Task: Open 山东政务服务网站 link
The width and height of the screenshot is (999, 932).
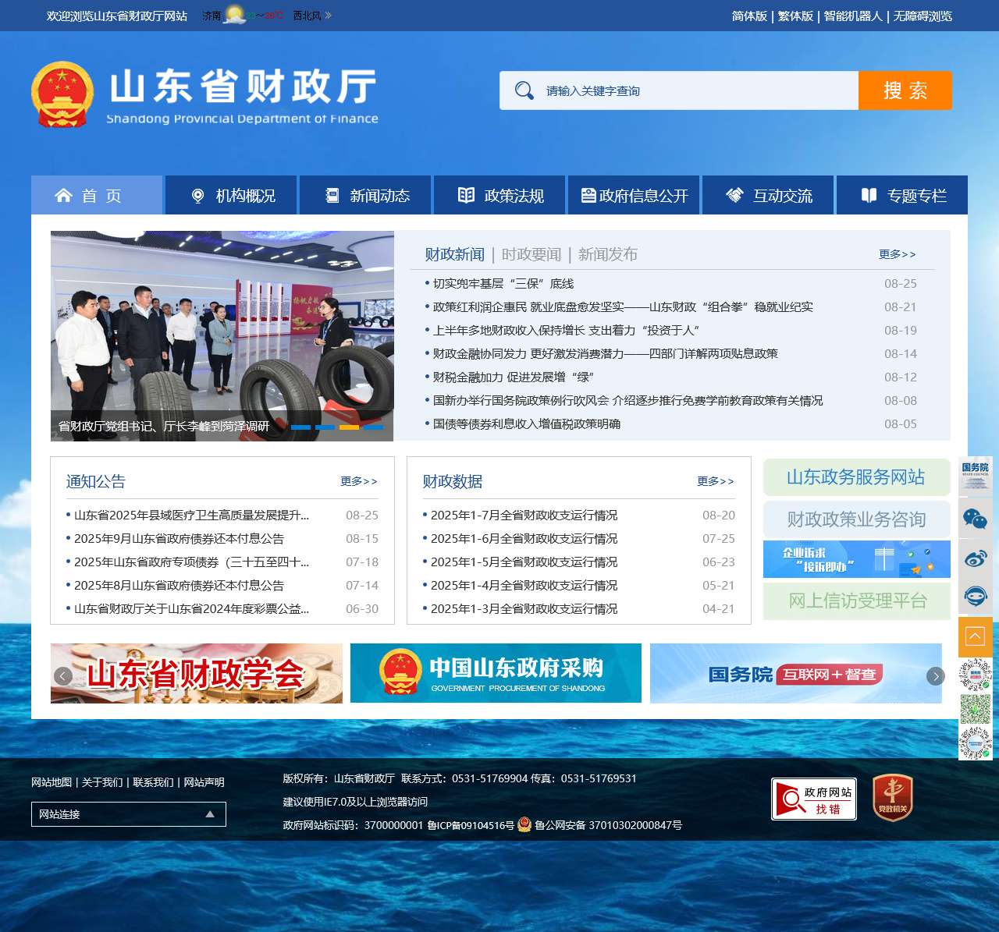Action: click(856, 477)
